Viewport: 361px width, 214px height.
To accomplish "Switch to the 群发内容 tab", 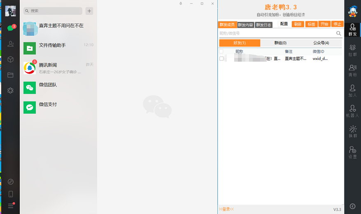I will click(246, 25).
